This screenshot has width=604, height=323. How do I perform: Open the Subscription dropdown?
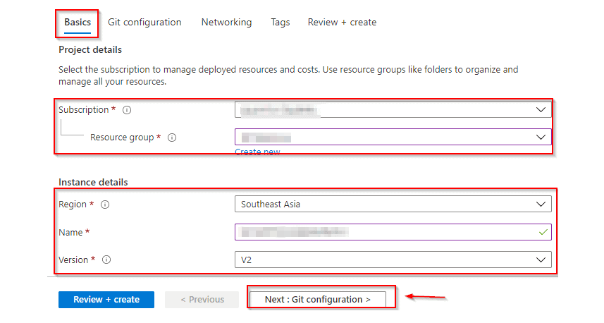tap(393, 110)
